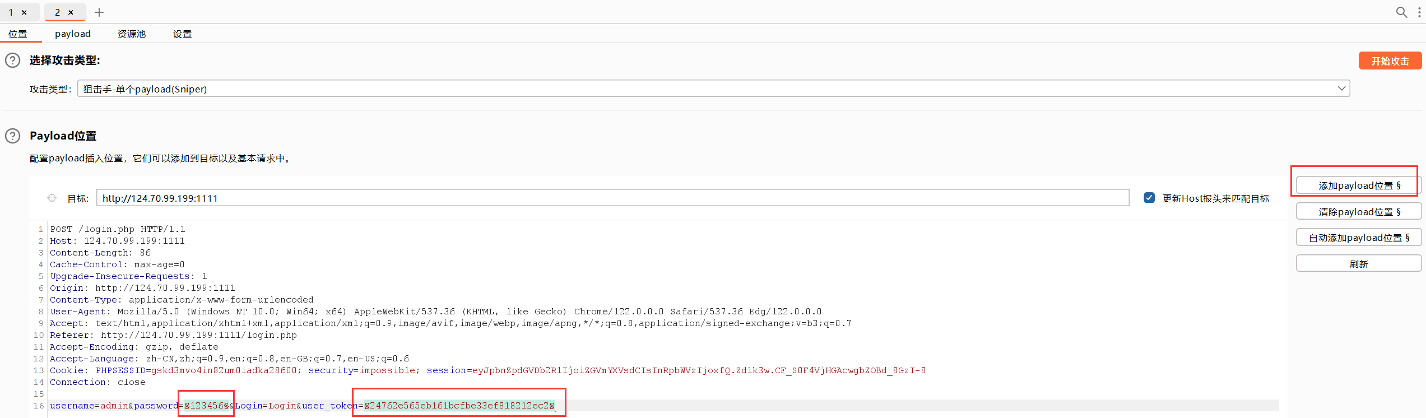
Task: Click 自动添加payload位置 § button
Action: [1358, 238]
